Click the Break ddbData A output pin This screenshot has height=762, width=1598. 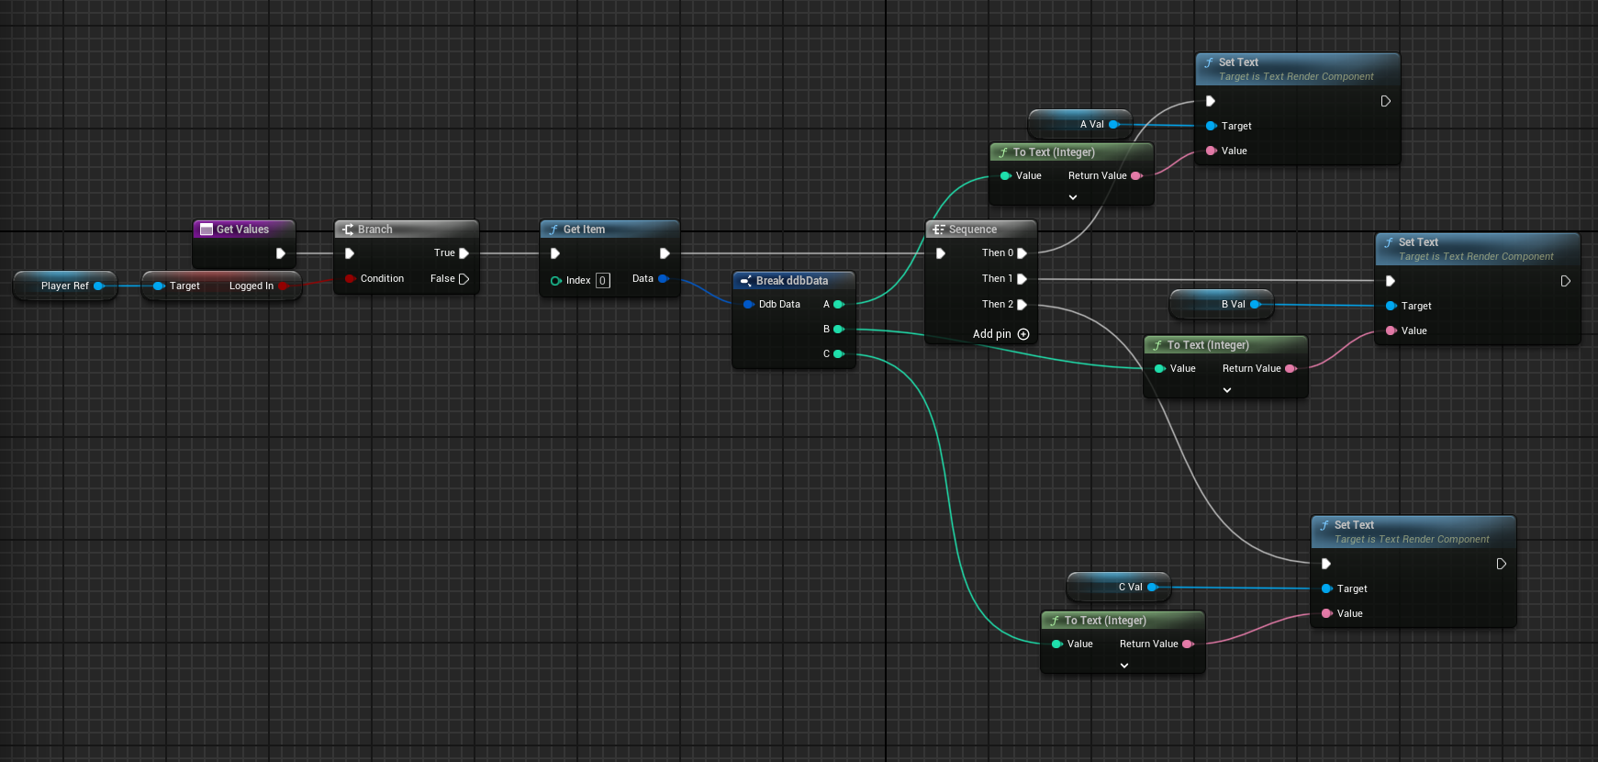click(x=838, y=305)
